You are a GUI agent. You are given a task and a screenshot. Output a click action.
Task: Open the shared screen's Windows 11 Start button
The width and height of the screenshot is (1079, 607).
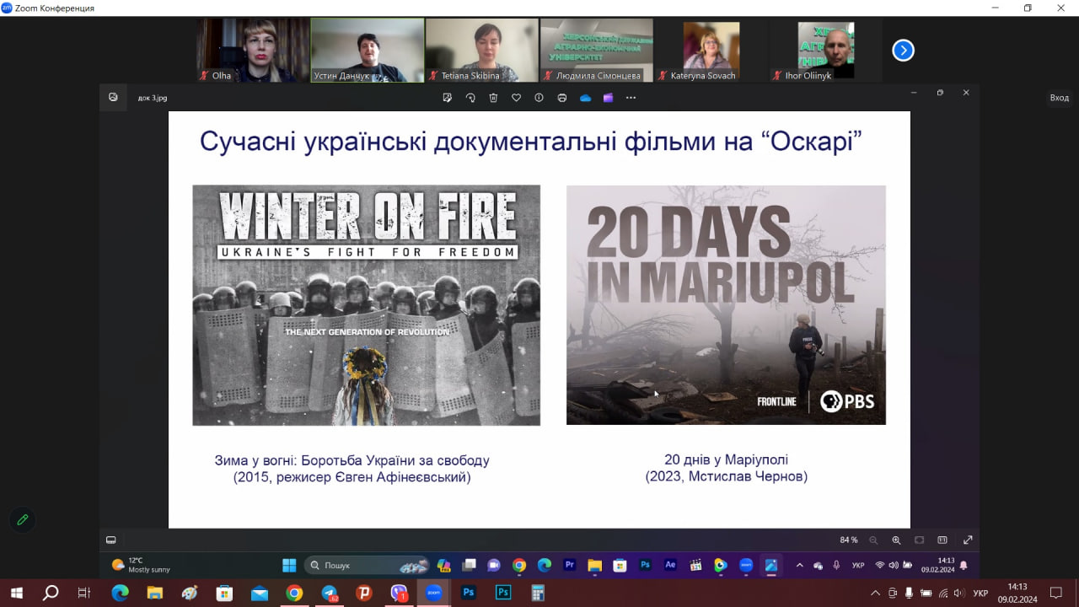coord(289,565)
